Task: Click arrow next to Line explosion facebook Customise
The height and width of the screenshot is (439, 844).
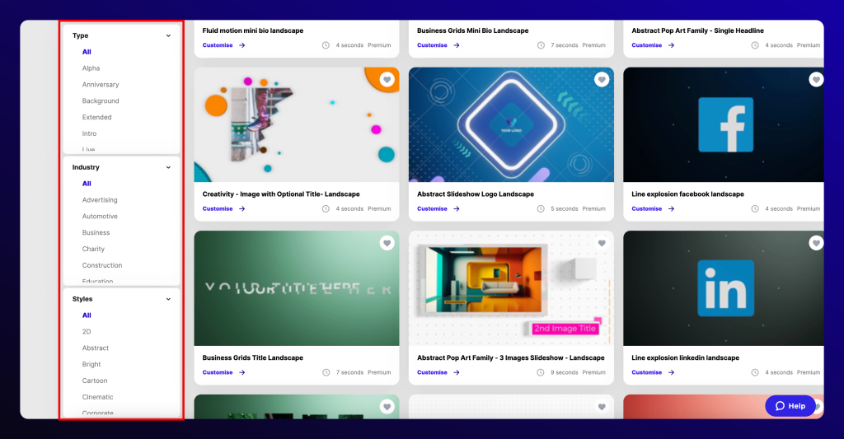Action: pos(671,208)
